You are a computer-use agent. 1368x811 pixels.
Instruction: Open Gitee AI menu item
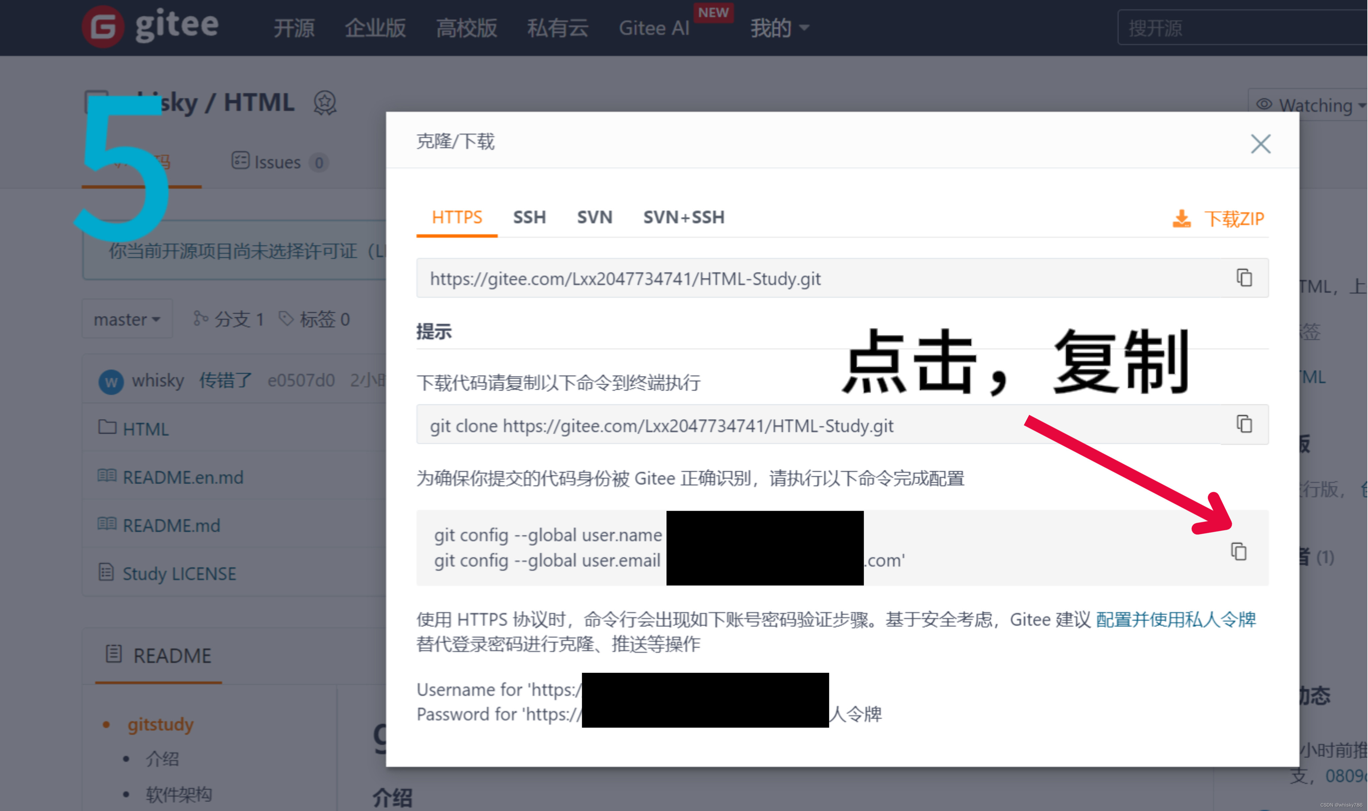[654, 28]
